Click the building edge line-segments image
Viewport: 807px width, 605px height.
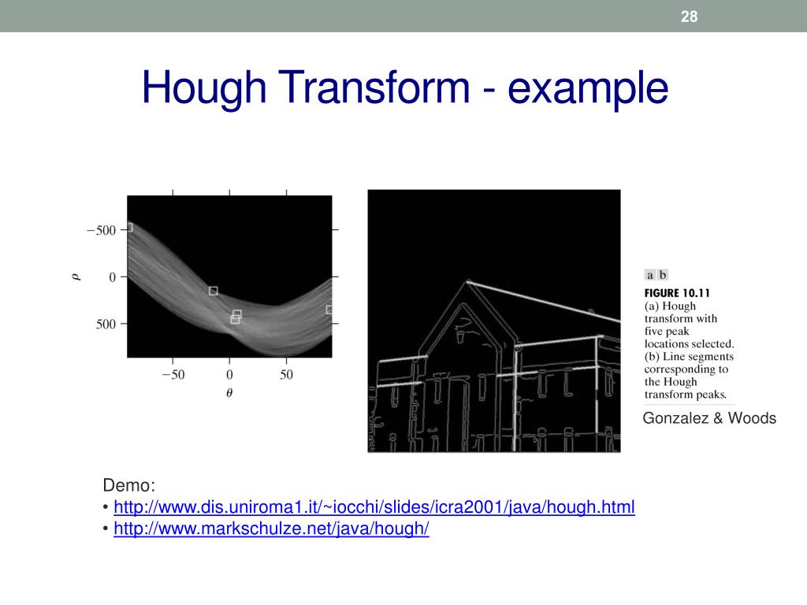coord(494,321)
